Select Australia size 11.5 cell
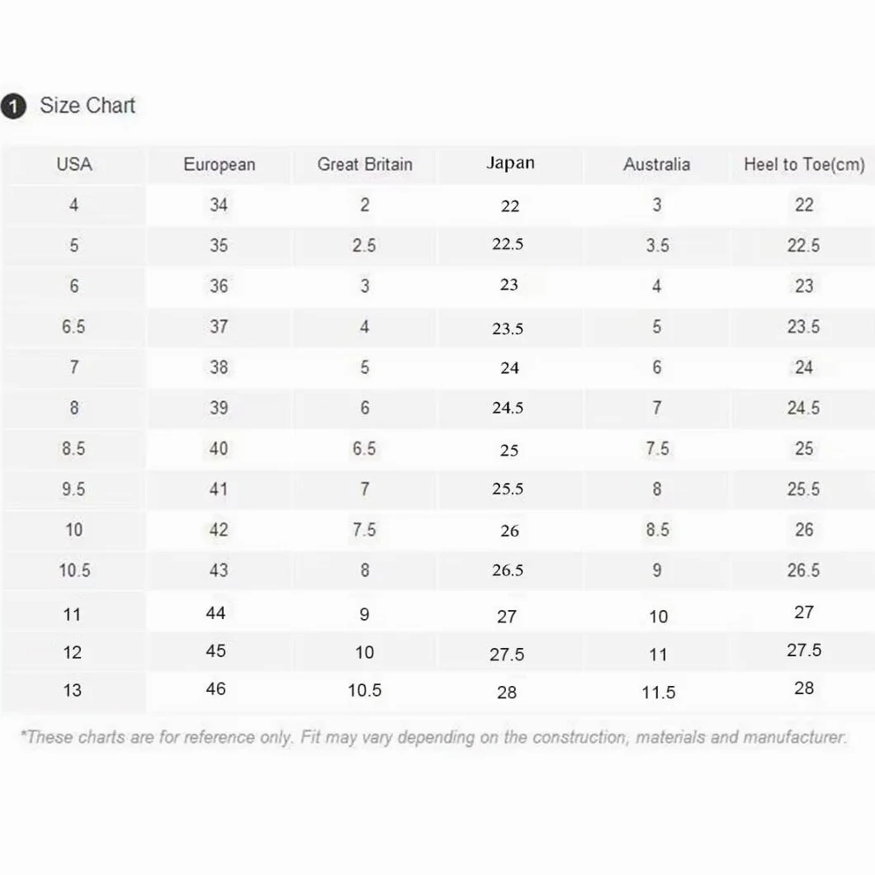875x875 pixels. click(658, 693)
